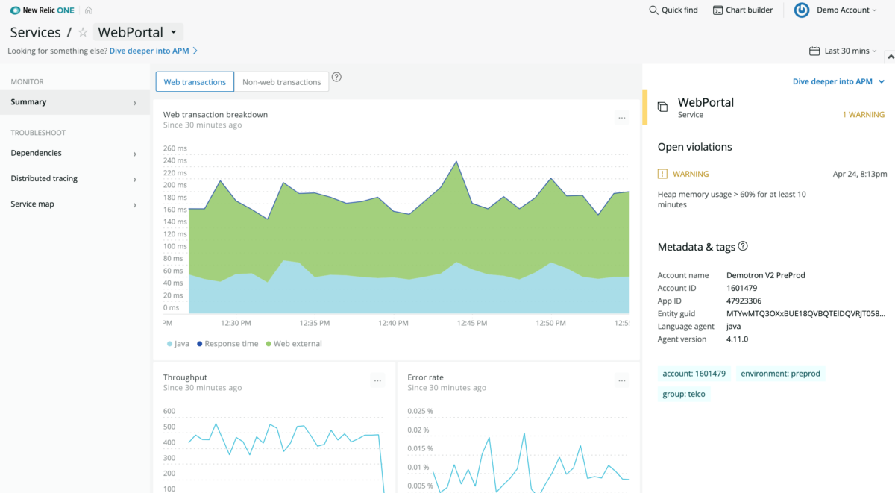Click the Quick find magnifier icon
The width and height of the screenshot is (895, 493).
click(653, 10)
